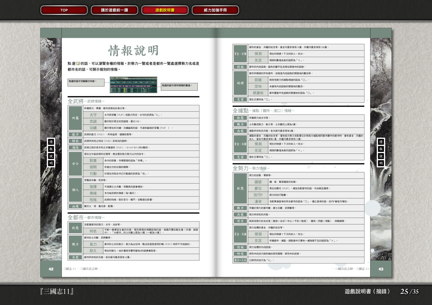
Task: Click the 忠誠 row label
Action: point(93,121)
